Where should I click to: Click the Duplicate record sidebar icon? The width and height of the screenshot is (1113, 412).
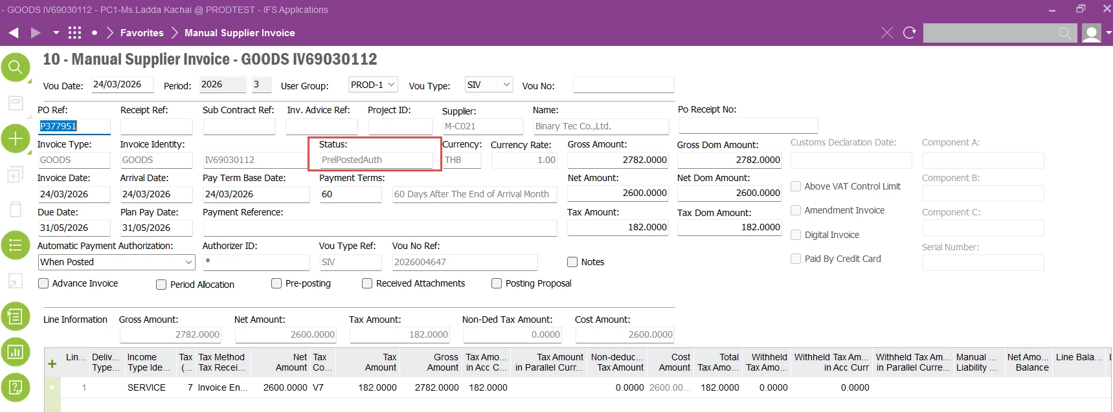(x=16, y=175)
